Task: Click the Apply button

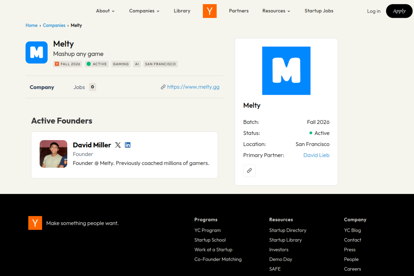Action: tap(399, 11)
